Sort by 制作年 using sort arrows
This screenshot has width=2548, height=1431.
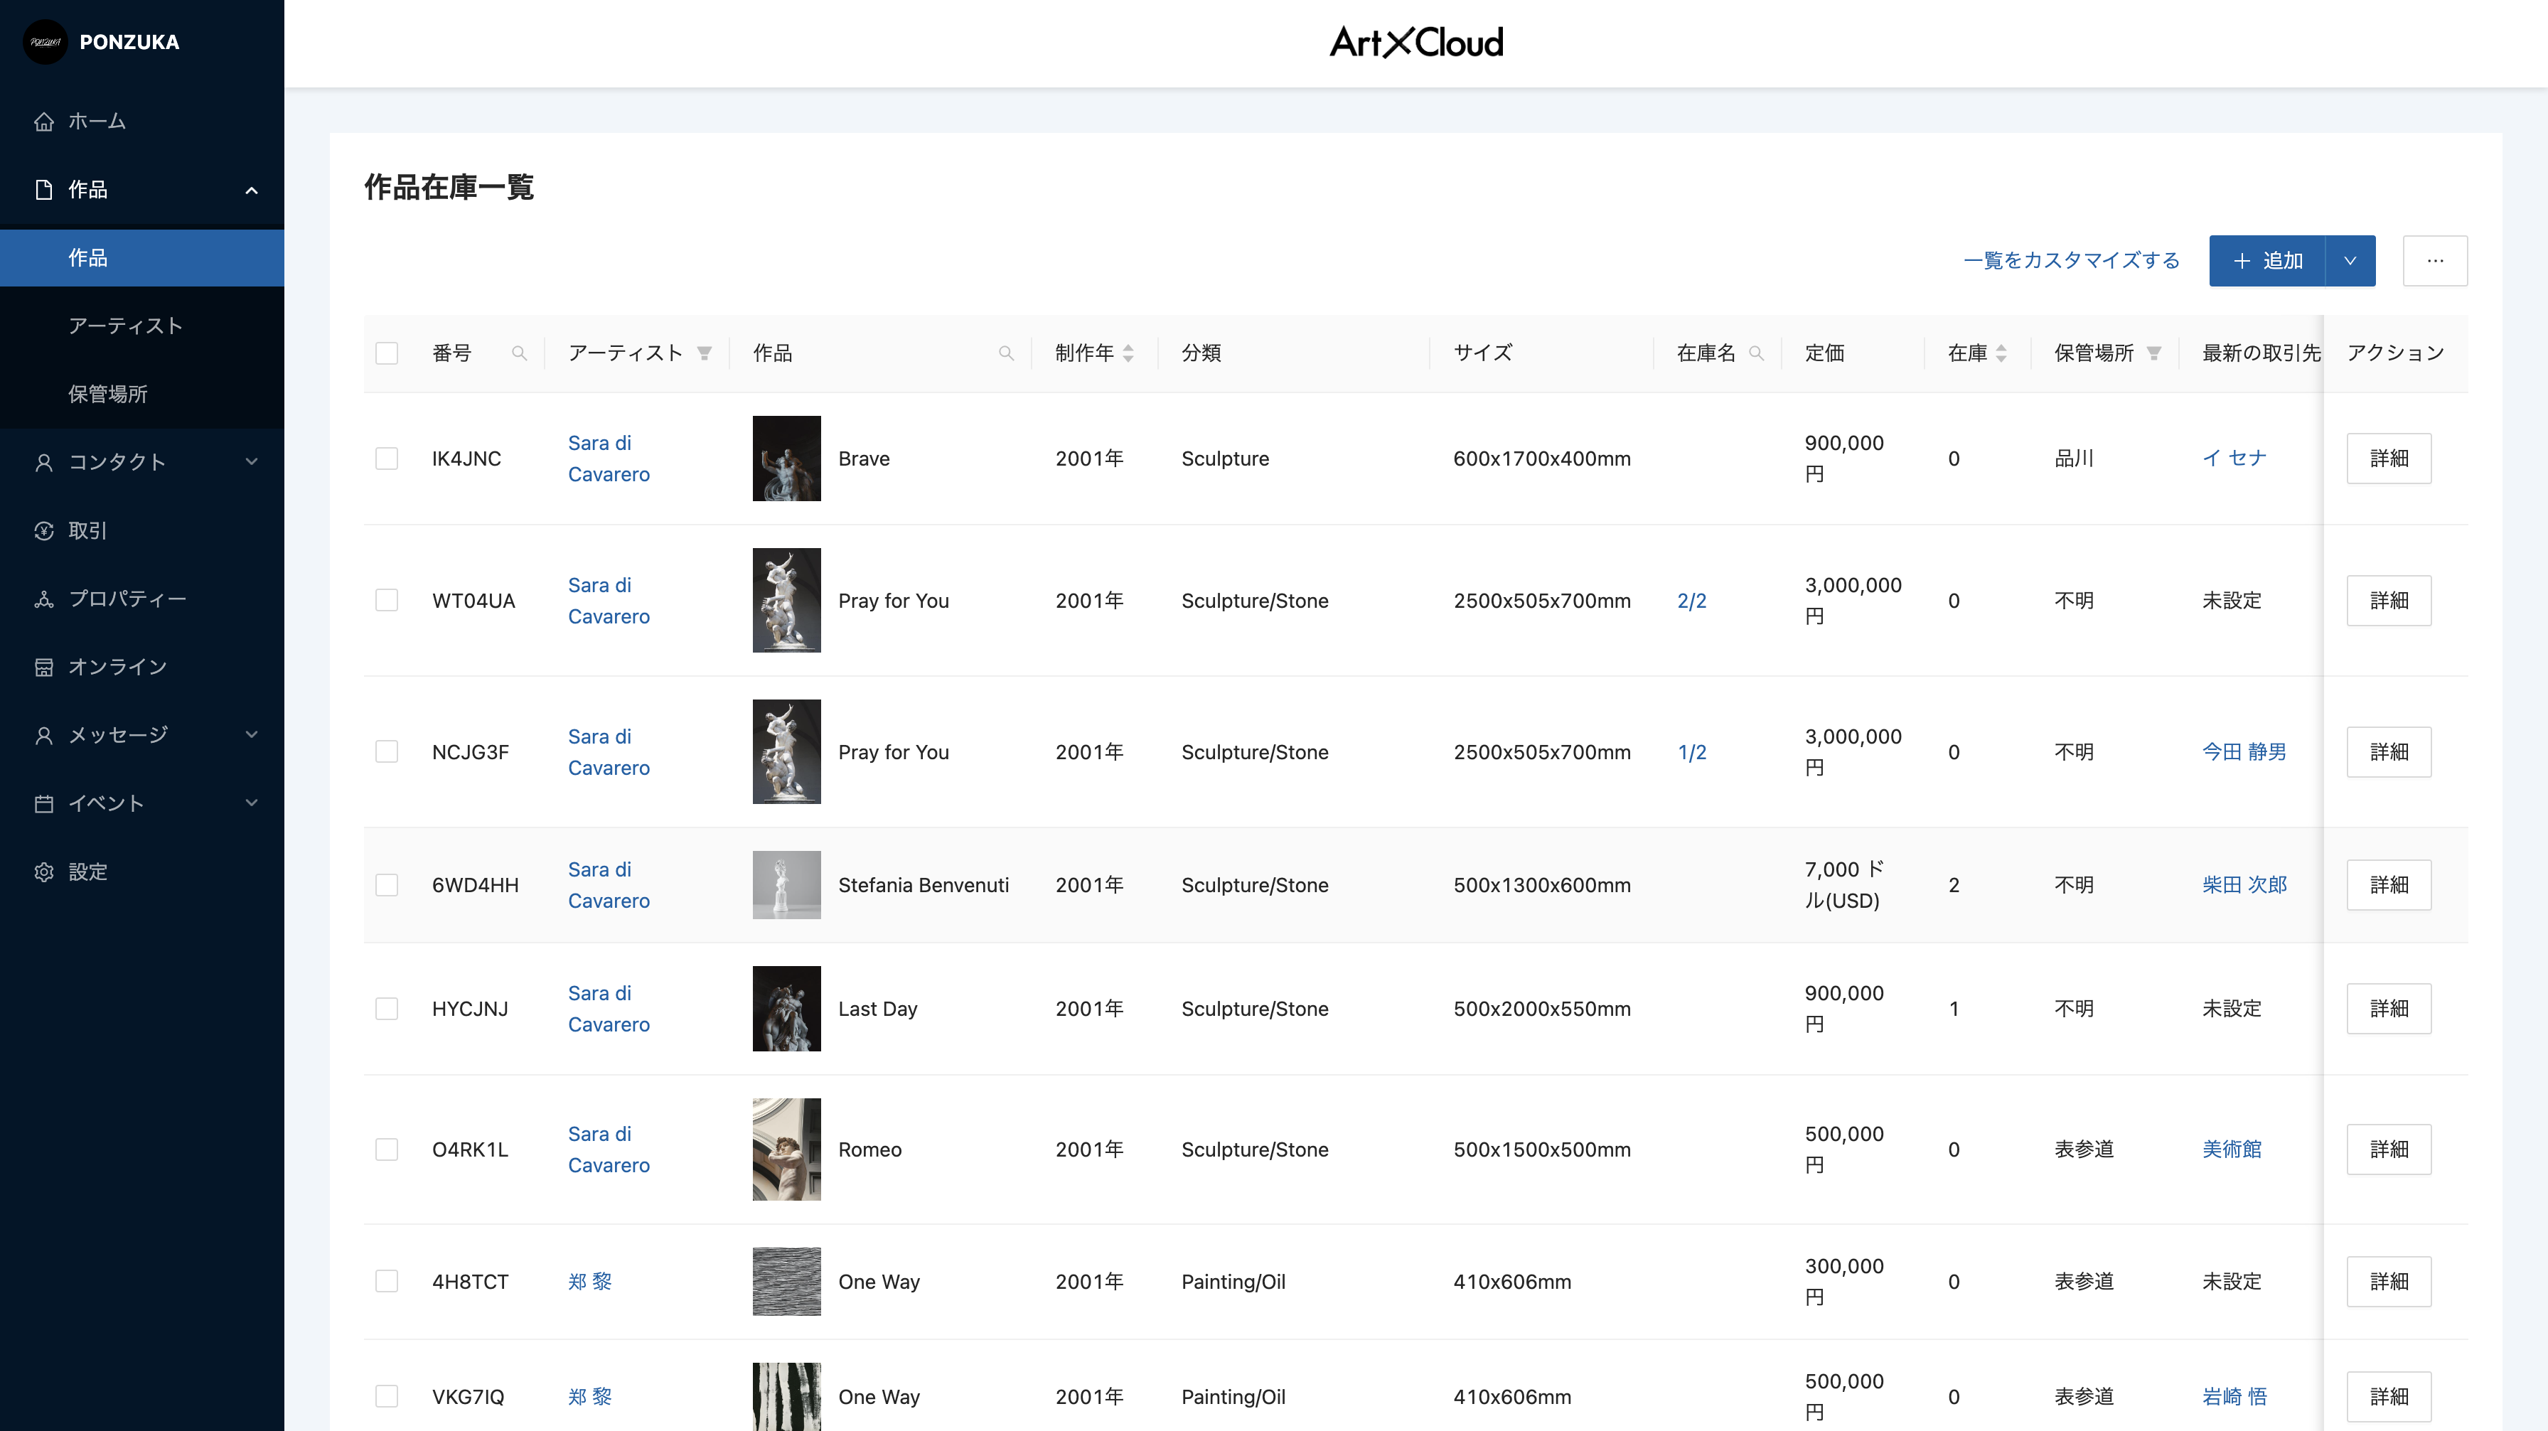click(1128, 353)
